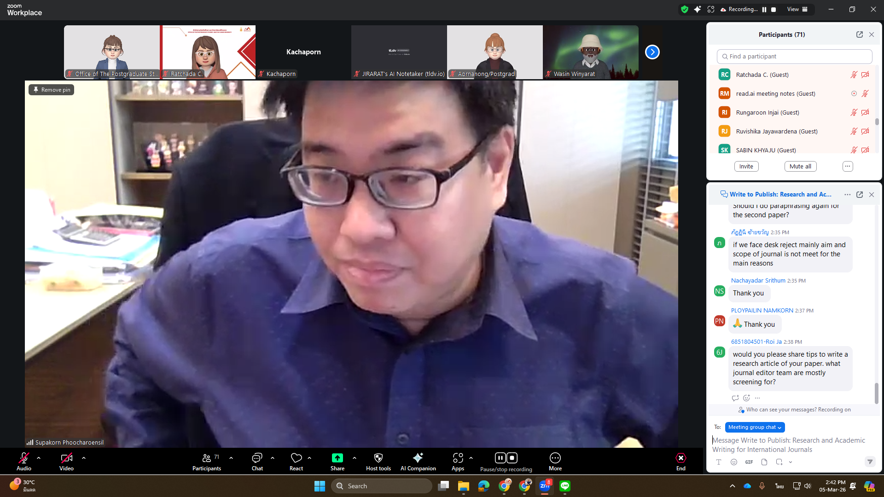884x497 pixels.
Task: Open the AI Companion sparkle icon
Action: [418, 458]
